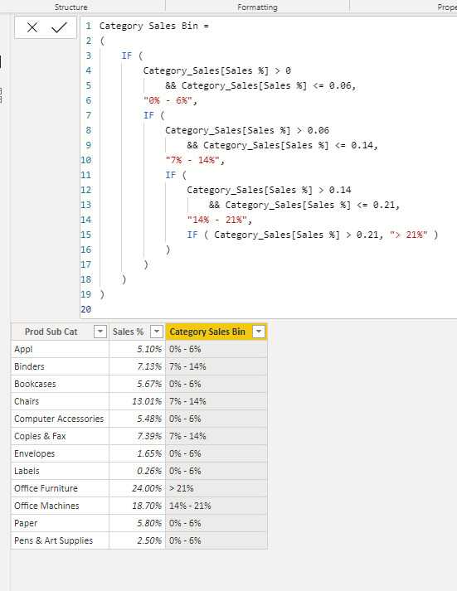Click the IF keyword on line 15
The width and height of the screenshot is (457, 591).
(192, 235)
